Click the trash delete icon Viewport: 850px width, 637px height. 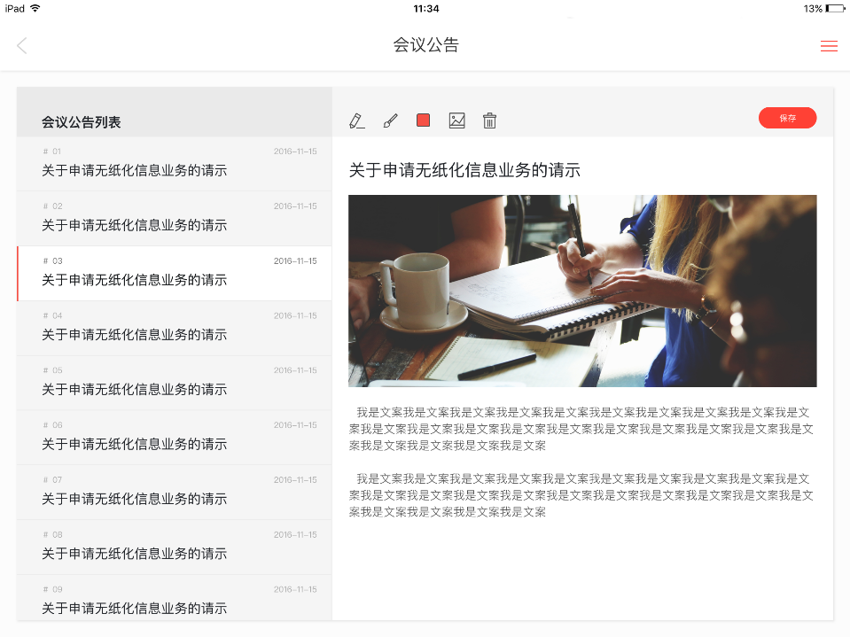[x=489, y=120]
